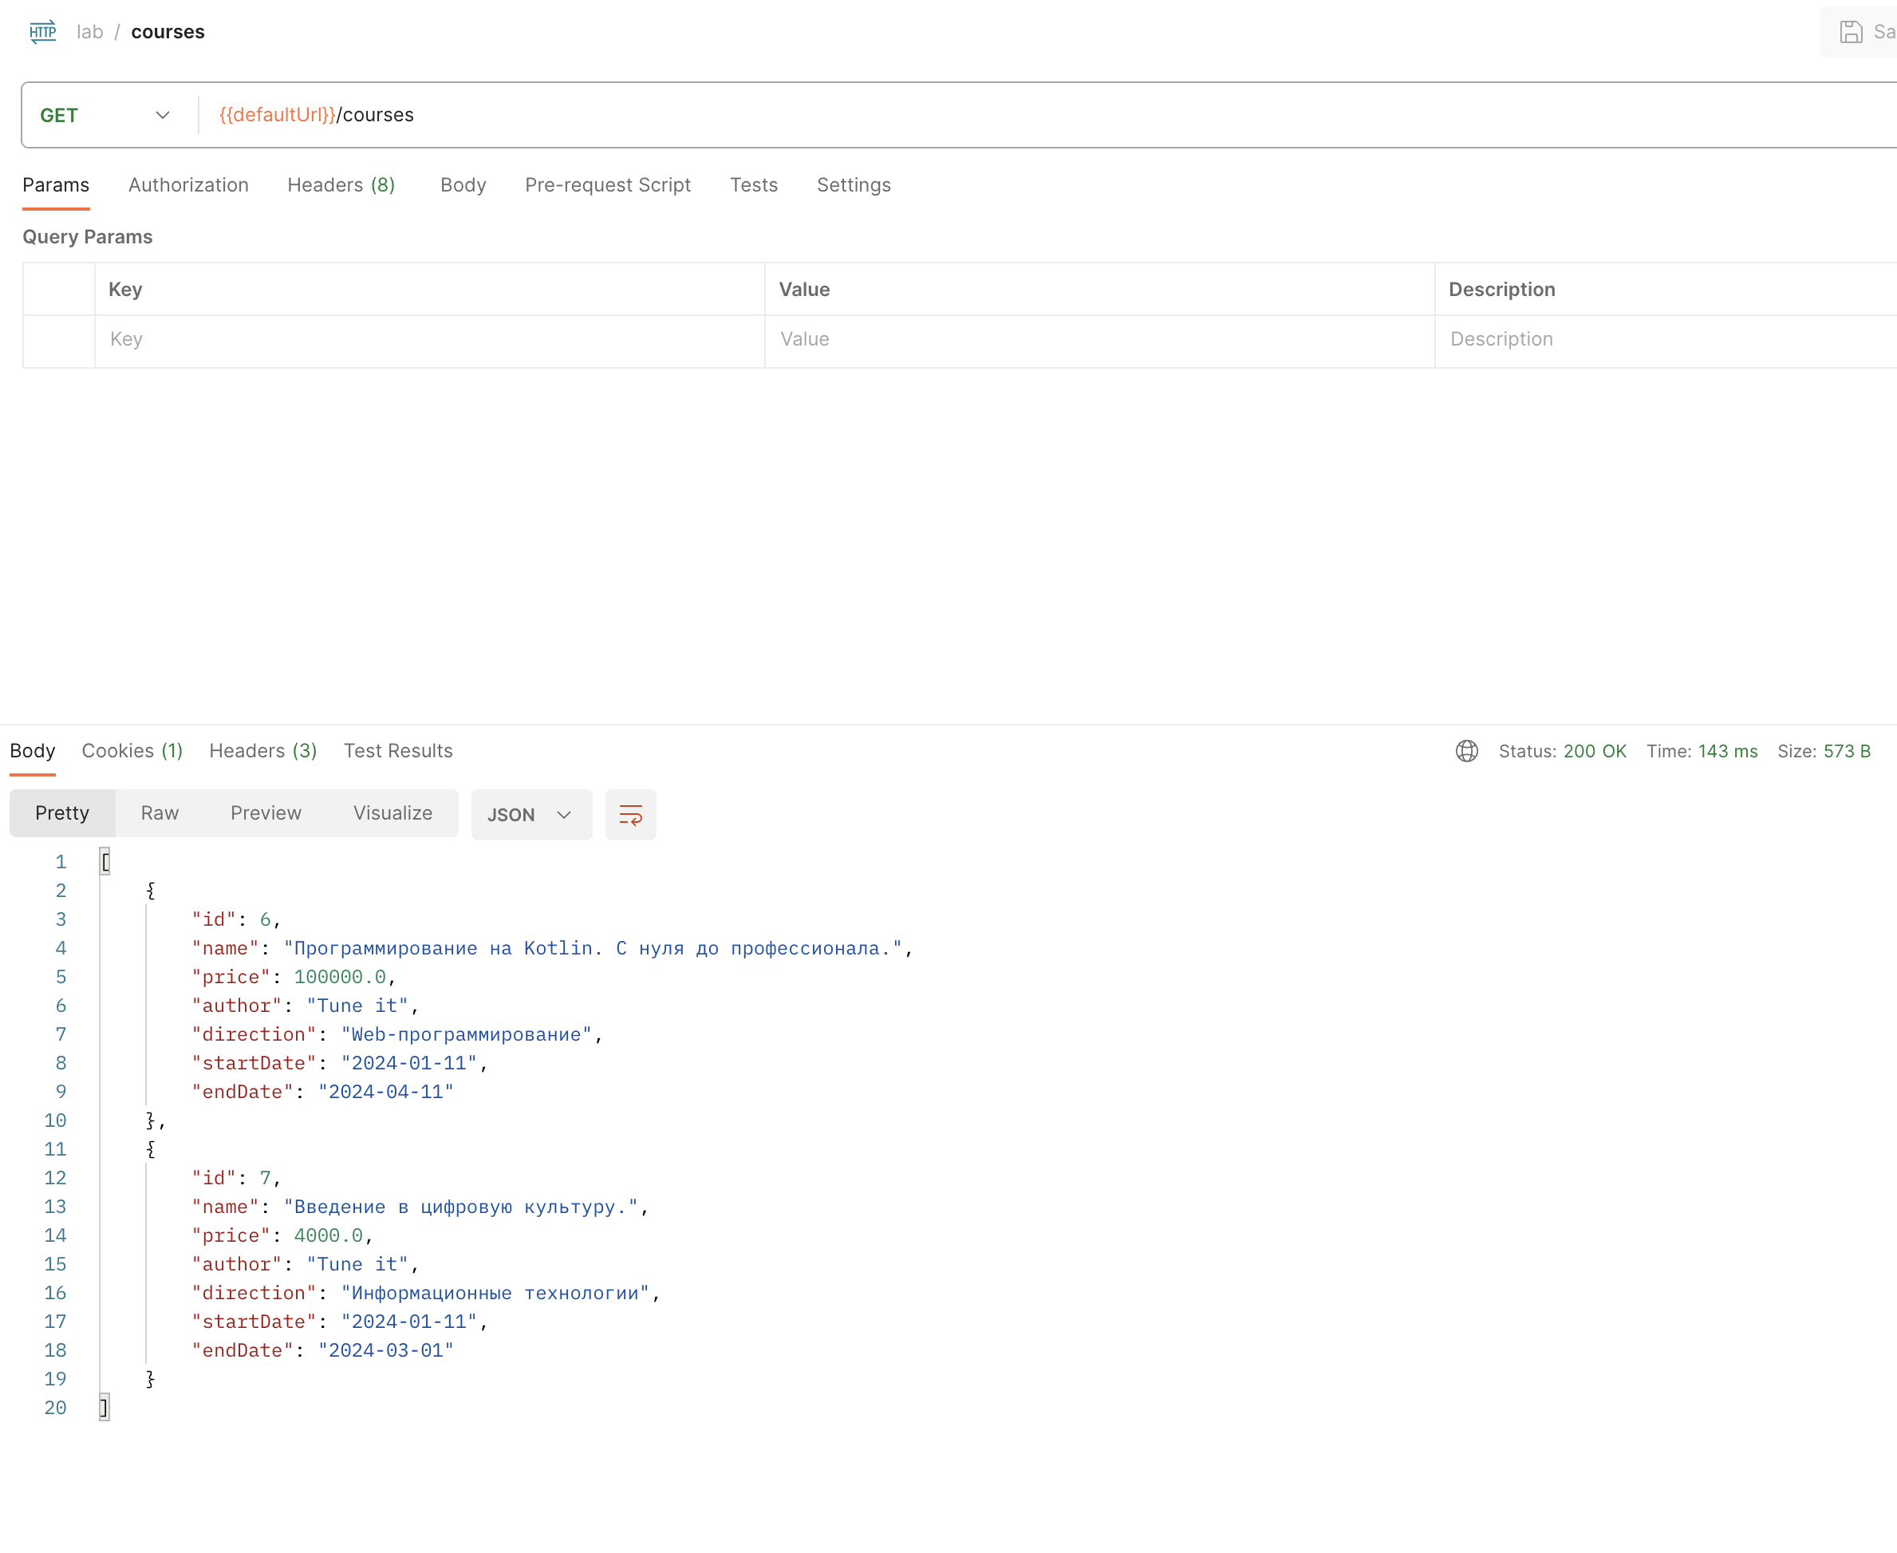Open the Headers (8) request tab
This screenshot has height=1553, width=1897.
pos(341,185)
